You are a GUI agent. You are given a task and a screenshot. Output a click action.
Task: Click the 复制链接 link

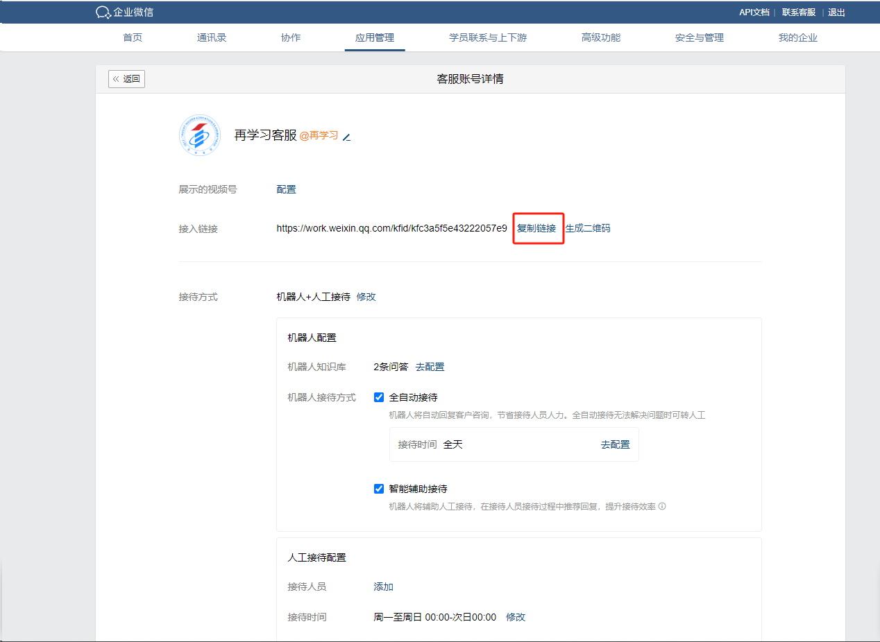pos(536,228)
